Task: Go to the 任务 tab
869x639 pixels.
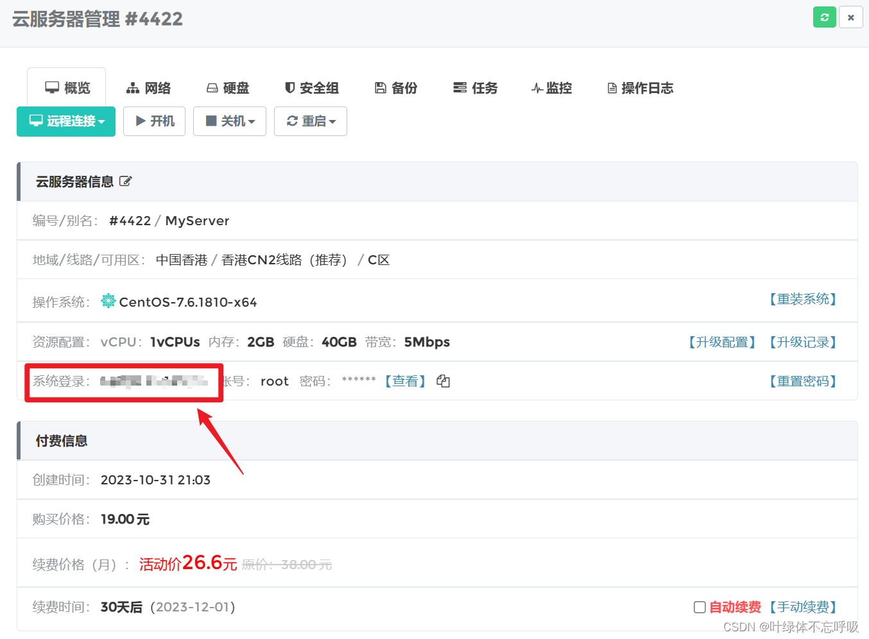Action: (x=476, y=88)
